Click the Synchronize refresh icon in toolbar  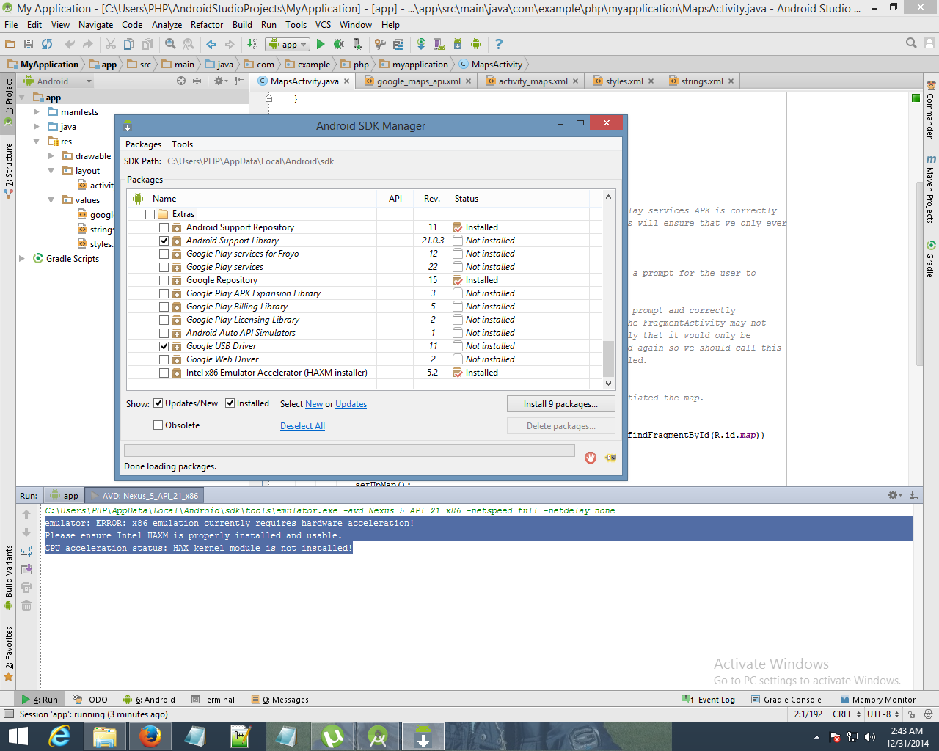coord(47,44)
